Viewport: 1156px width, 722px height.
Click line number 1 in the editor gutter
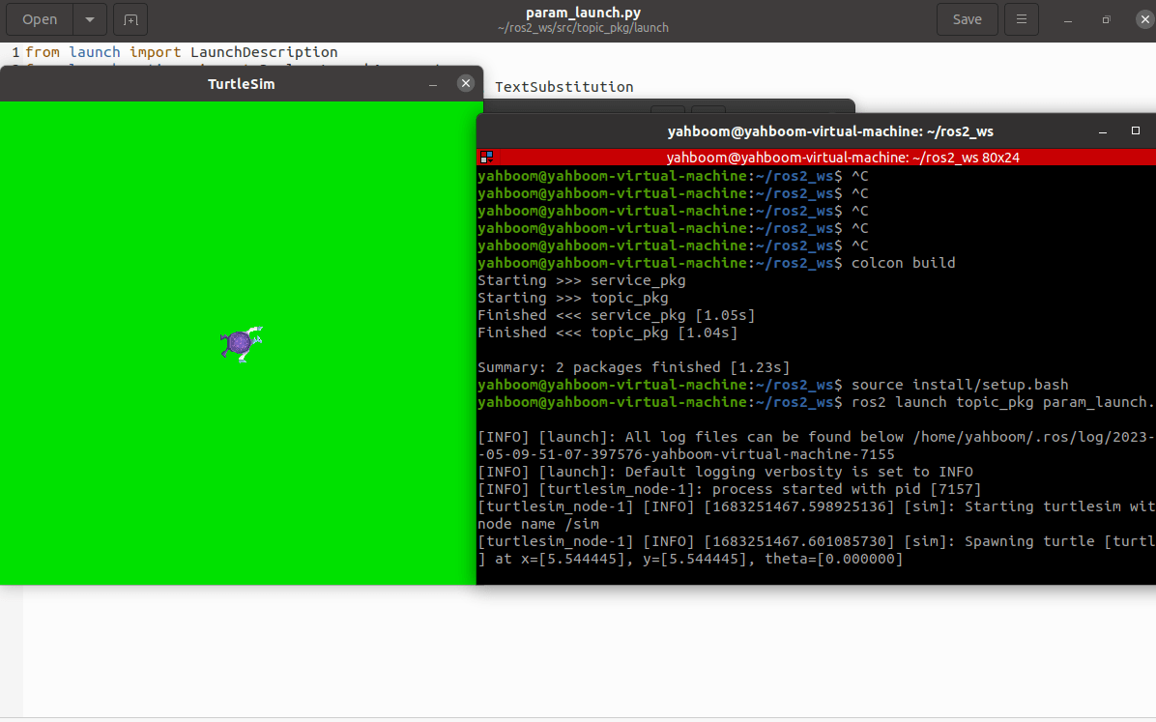pos(15,52)
